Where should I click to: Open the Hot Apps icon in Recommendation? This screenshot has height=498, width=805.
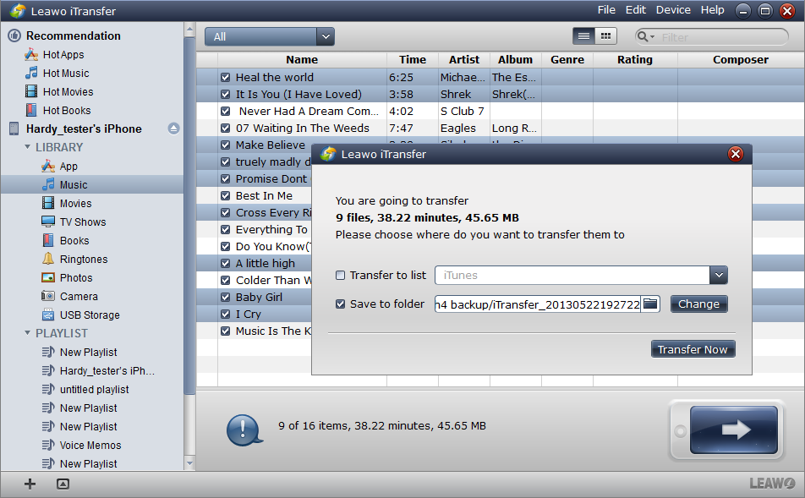click(x=31, y=54)
